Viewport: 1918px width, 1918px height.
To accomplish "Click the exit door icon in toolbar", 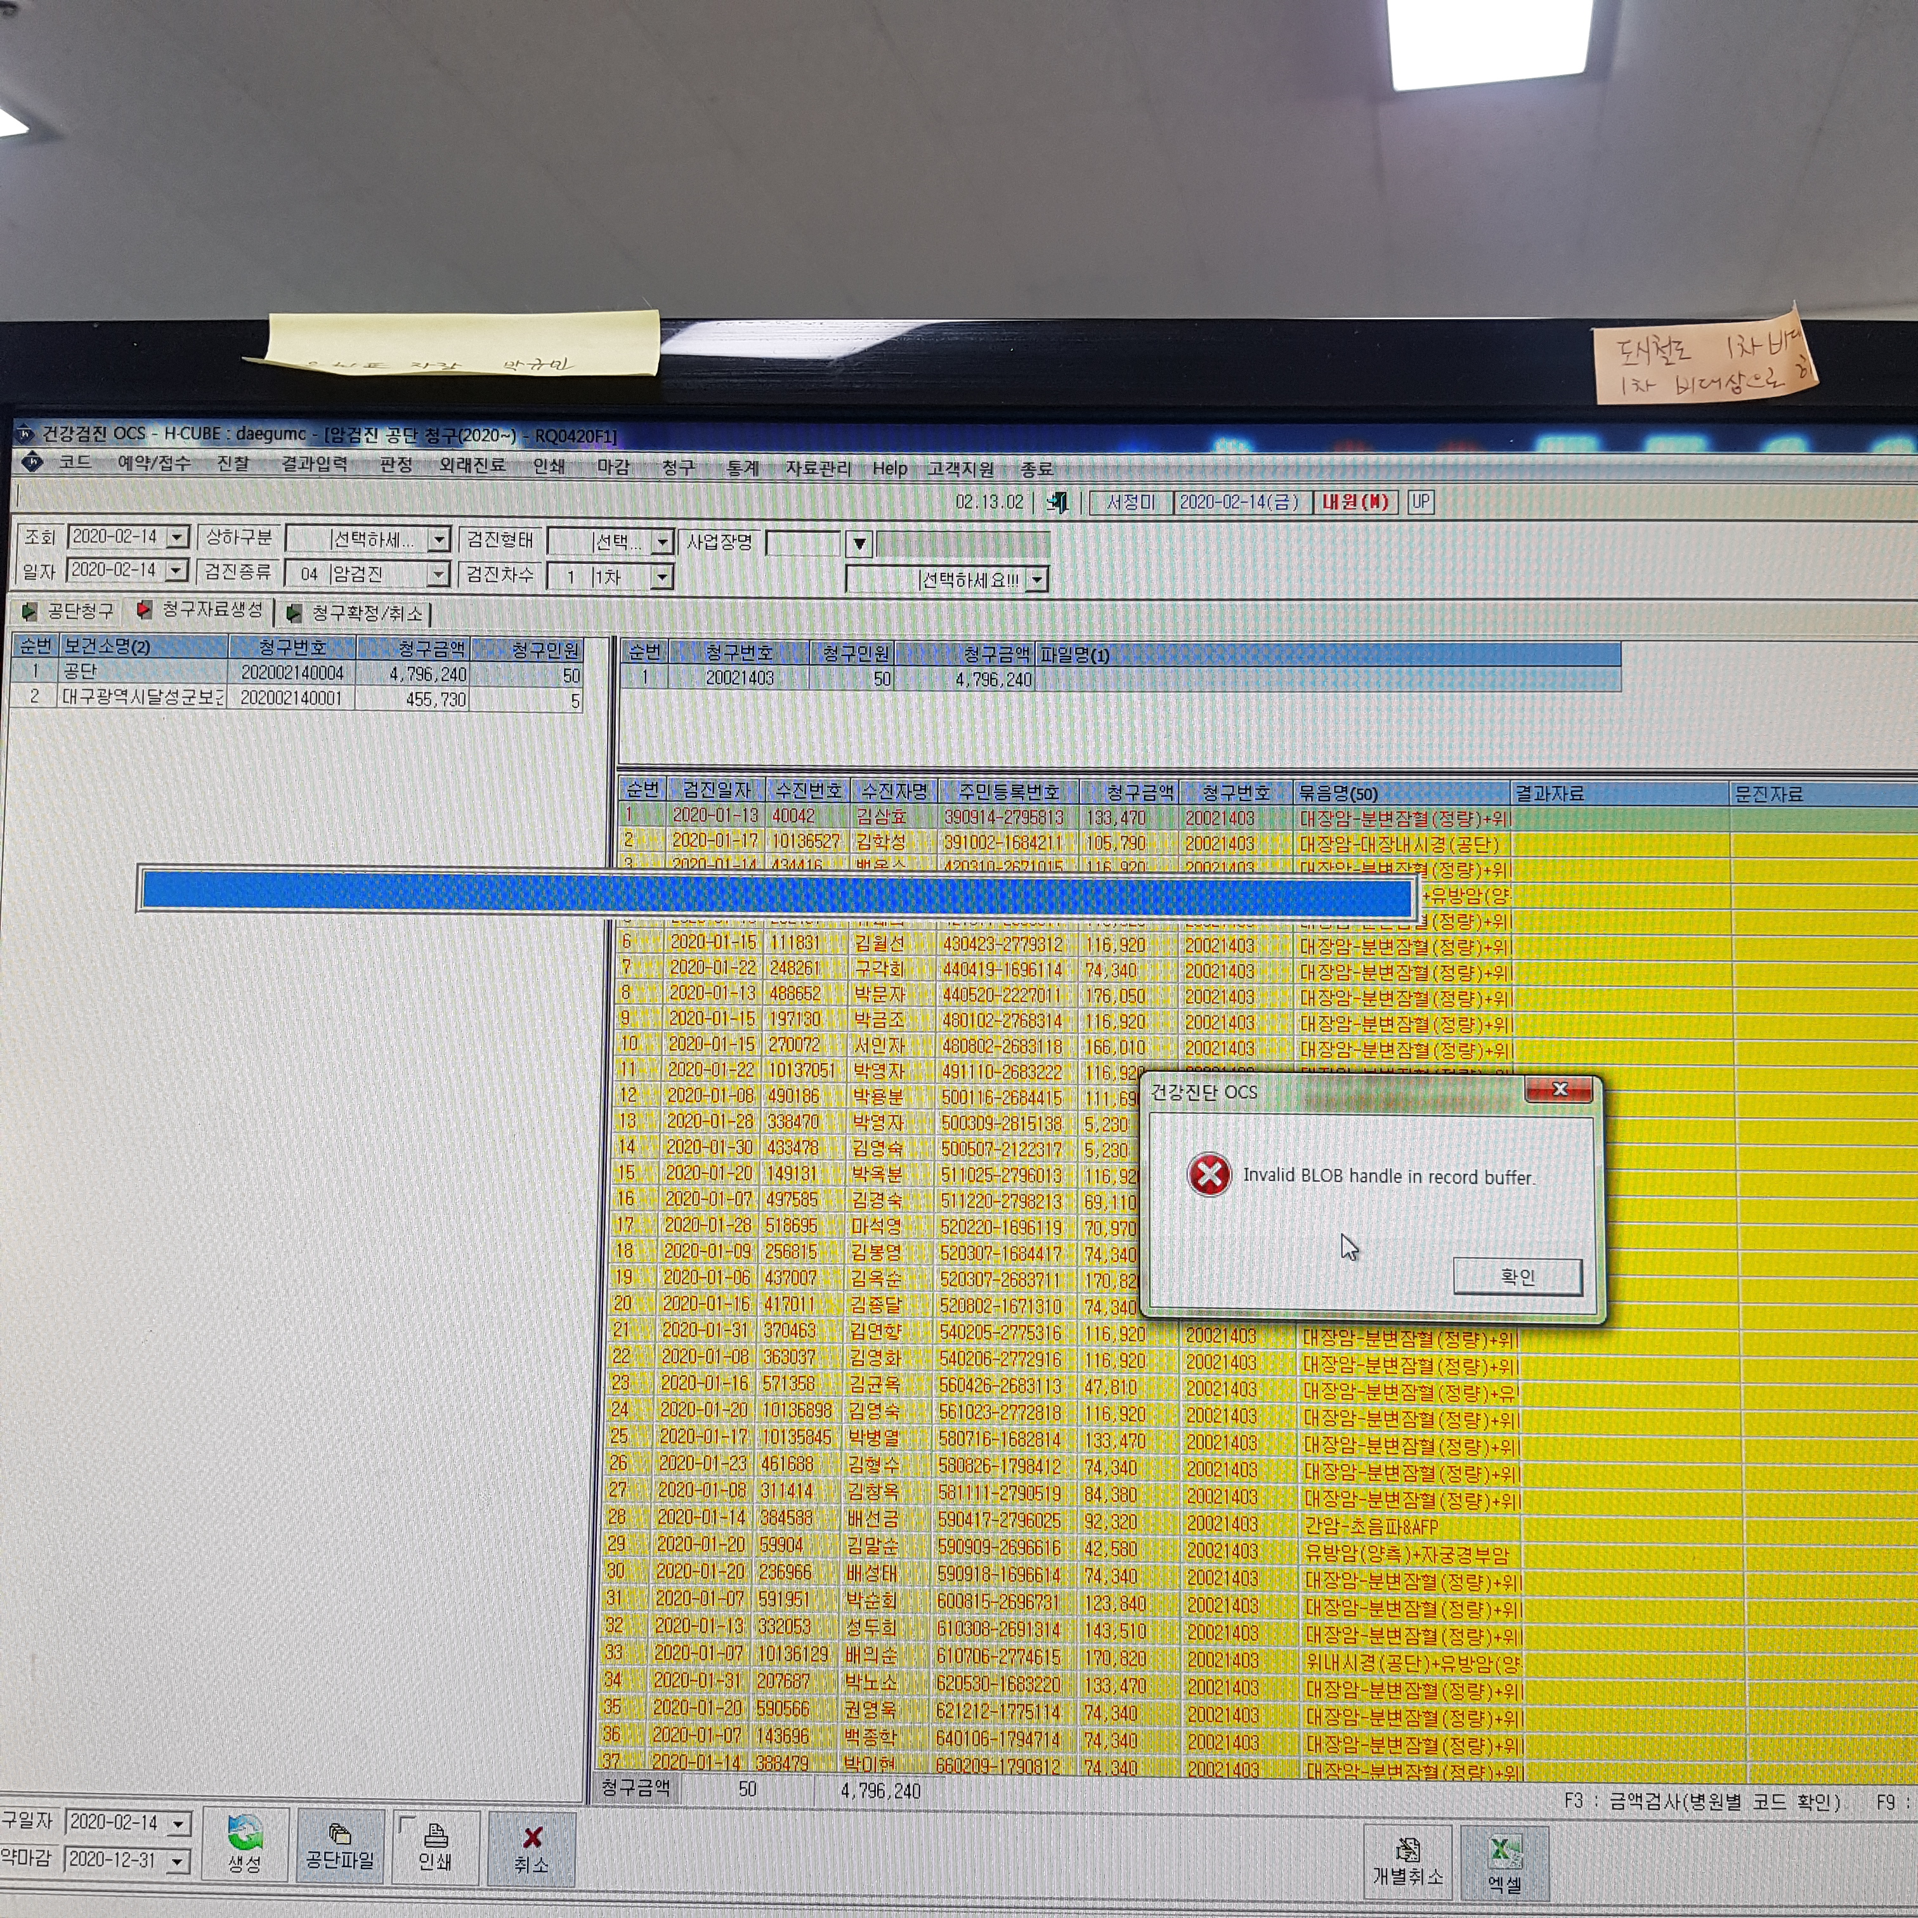I will [x=1057, y=502].
